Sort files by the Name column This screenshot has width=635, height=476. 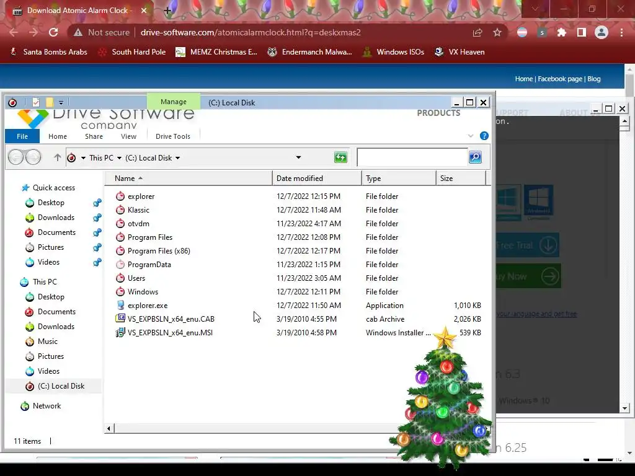click(189, 178)
